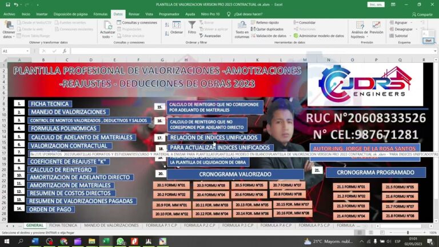This screenshot has width=439, height=247.
Task: Click Quitar duplicados
Action: pos(267,29)
